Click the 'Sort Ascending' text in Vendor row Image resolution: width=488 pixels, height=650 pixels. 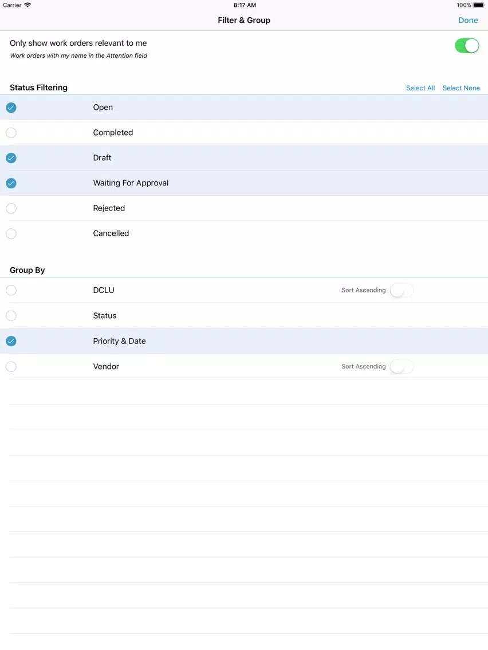coord(364,366)
